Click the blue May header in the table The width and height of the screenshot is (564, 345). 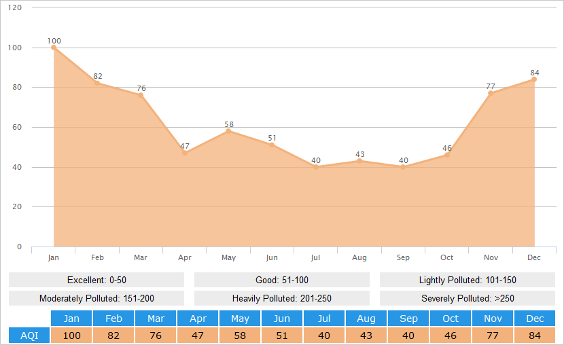click(240, 319)
